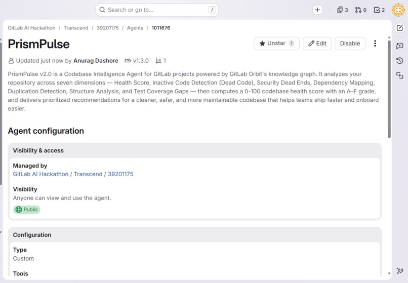Click the GitLab Duo tanuki icon at bottom right
Viewport: 408px width, 283px height.
click(x=400, y=271)
